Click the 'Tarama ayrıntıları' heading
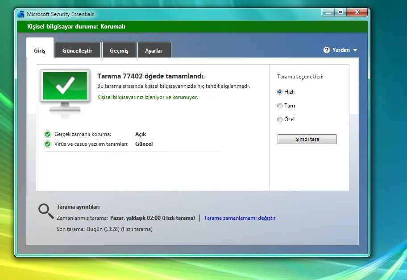 78,207
